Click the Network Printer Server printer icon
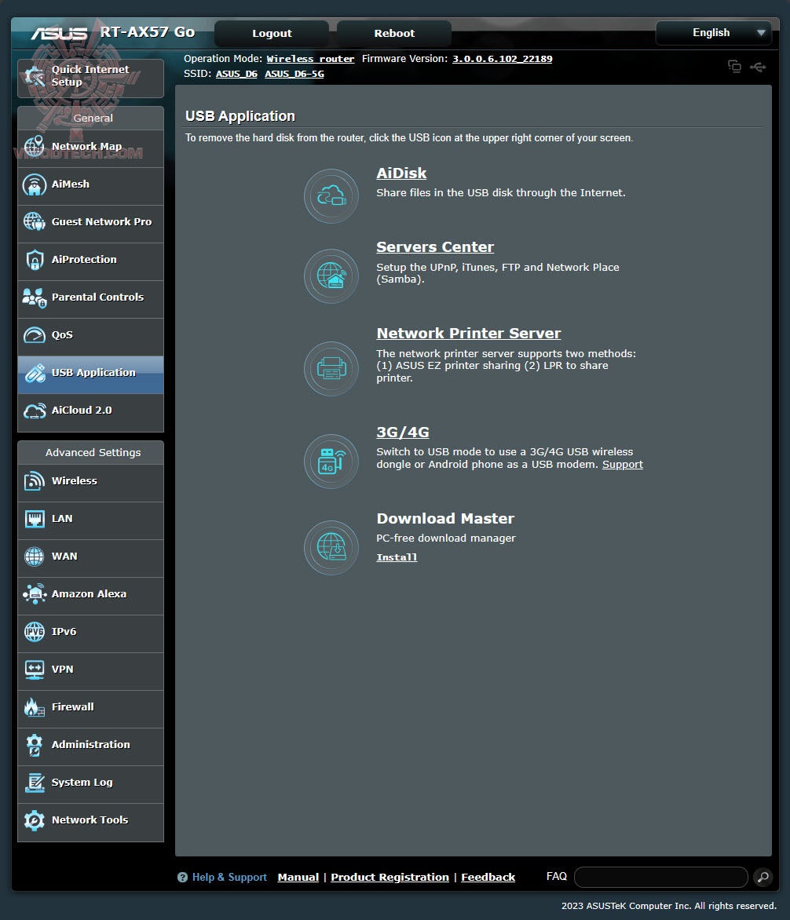The image size is (790, 920). pos(331,368)
